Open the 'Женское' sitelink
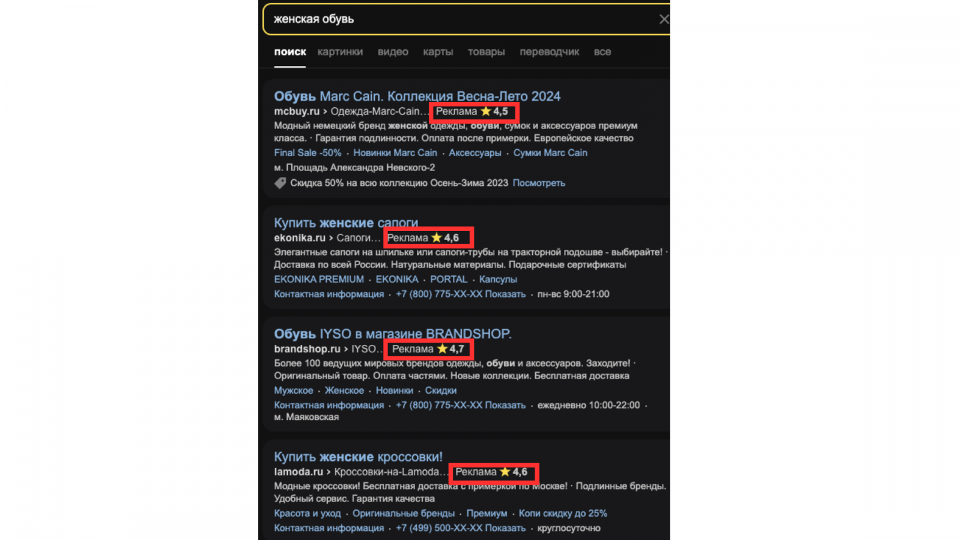The width and height of the screenshot is (961, 540). tap(344, 391)
